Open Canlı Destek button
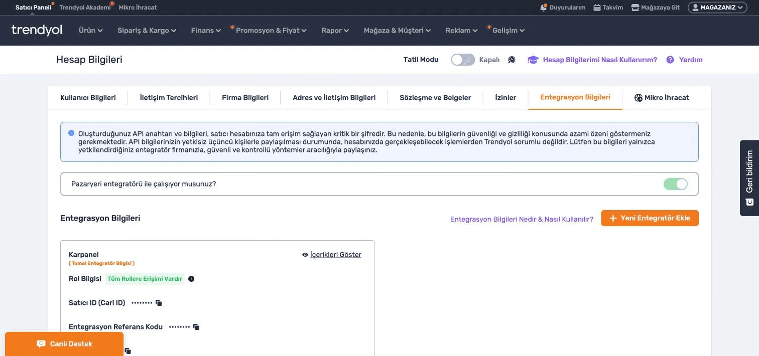759x356 pixels. click(x=64, y=344)
